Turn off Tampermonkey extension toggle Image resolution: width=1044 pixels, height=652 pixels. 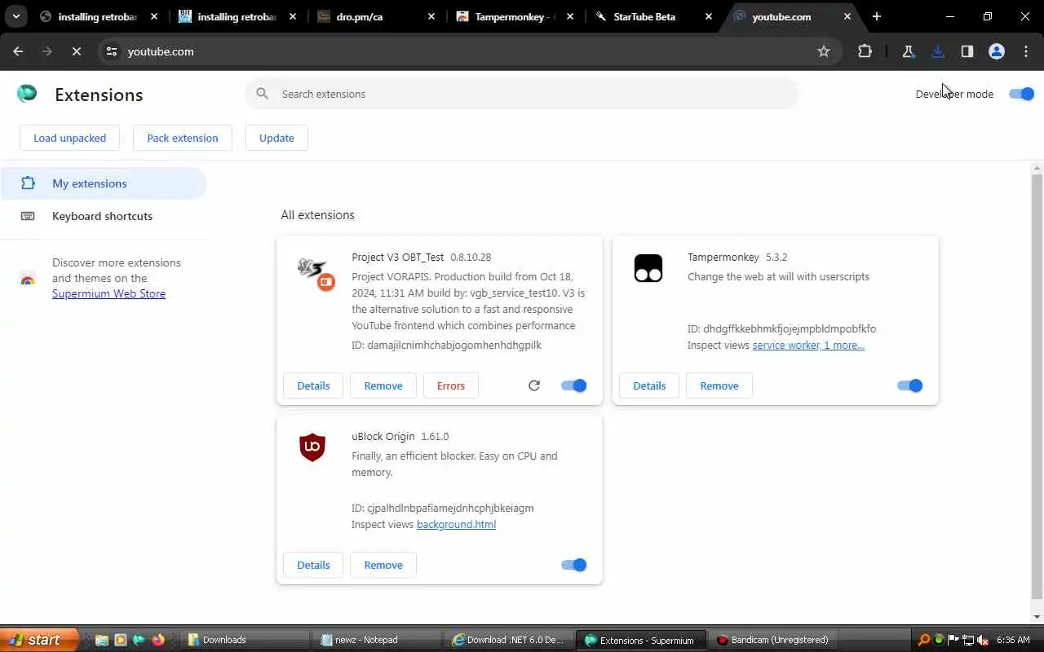click(x=909, y=385)
